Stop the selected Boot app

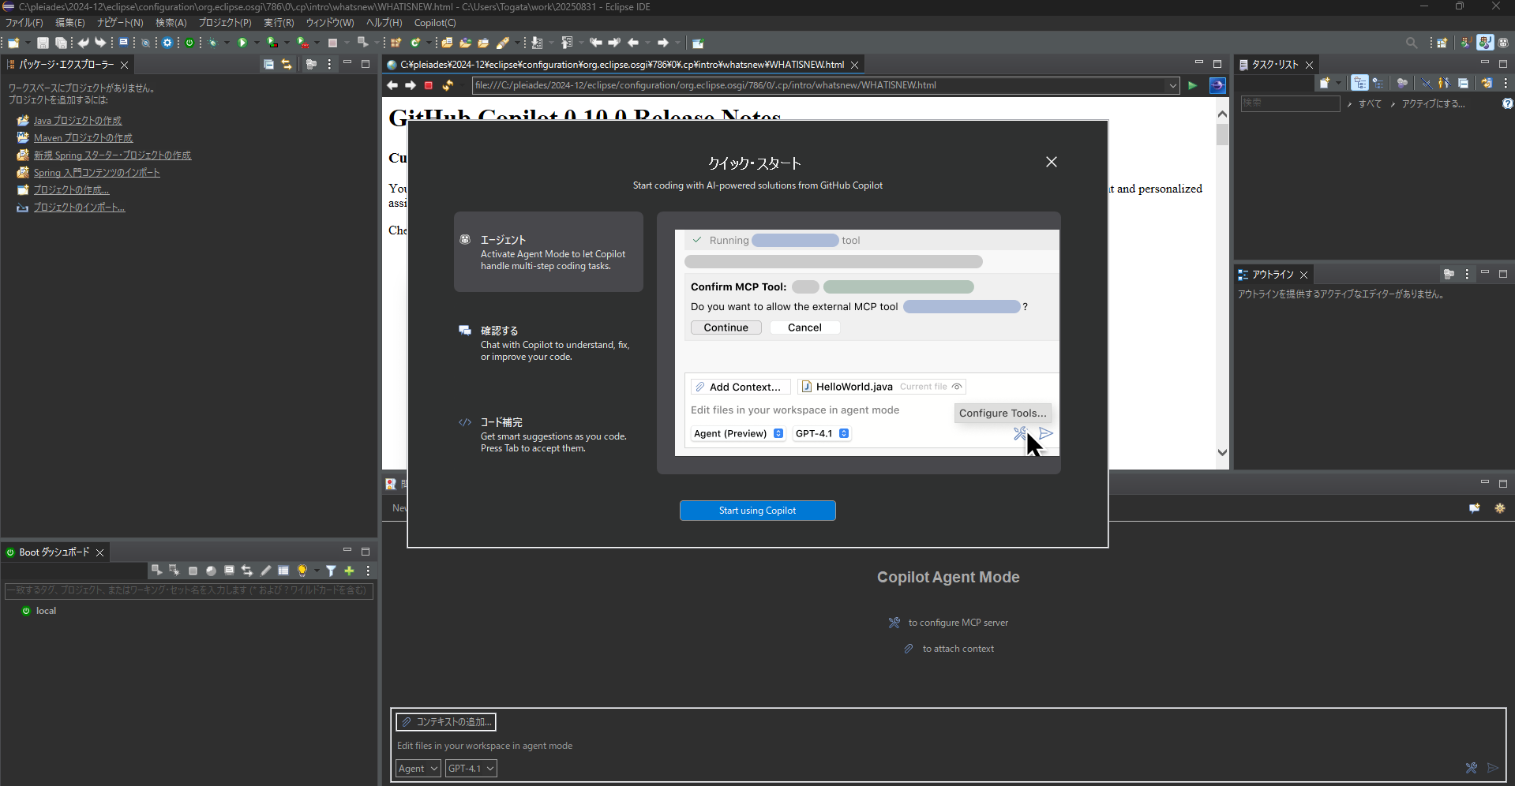(193, 571)
